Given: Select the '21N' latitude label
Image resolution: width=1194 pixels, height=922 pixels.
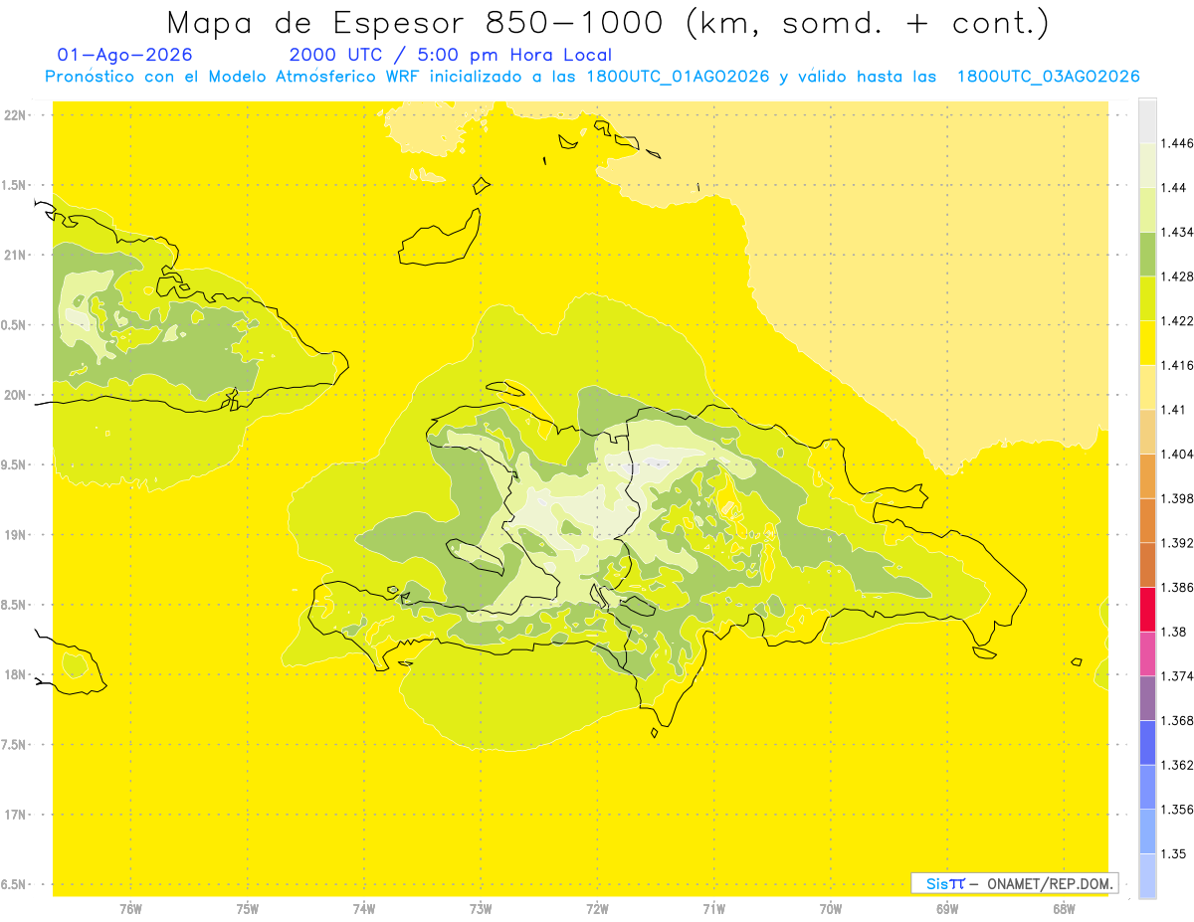Looking at the screenshot, I should click(x=15, y=255).
